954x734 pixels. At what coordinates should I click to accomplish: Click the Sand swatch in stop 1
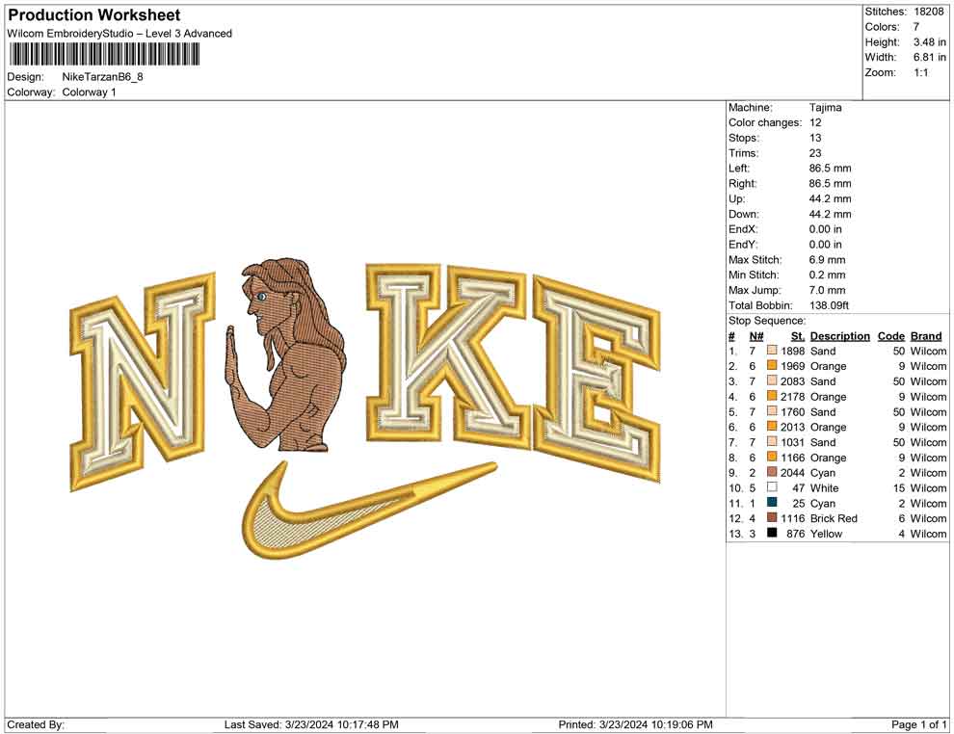click(x=772, y=351)
